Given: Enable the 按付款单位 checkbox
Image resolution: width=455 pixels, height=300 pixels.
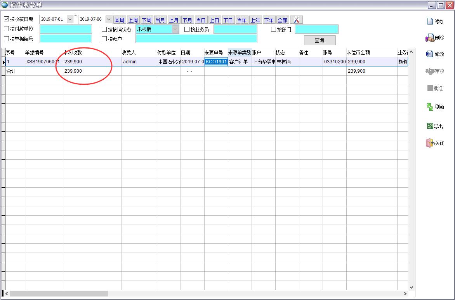Looking at the screenshot, I should tap(7, 29).
